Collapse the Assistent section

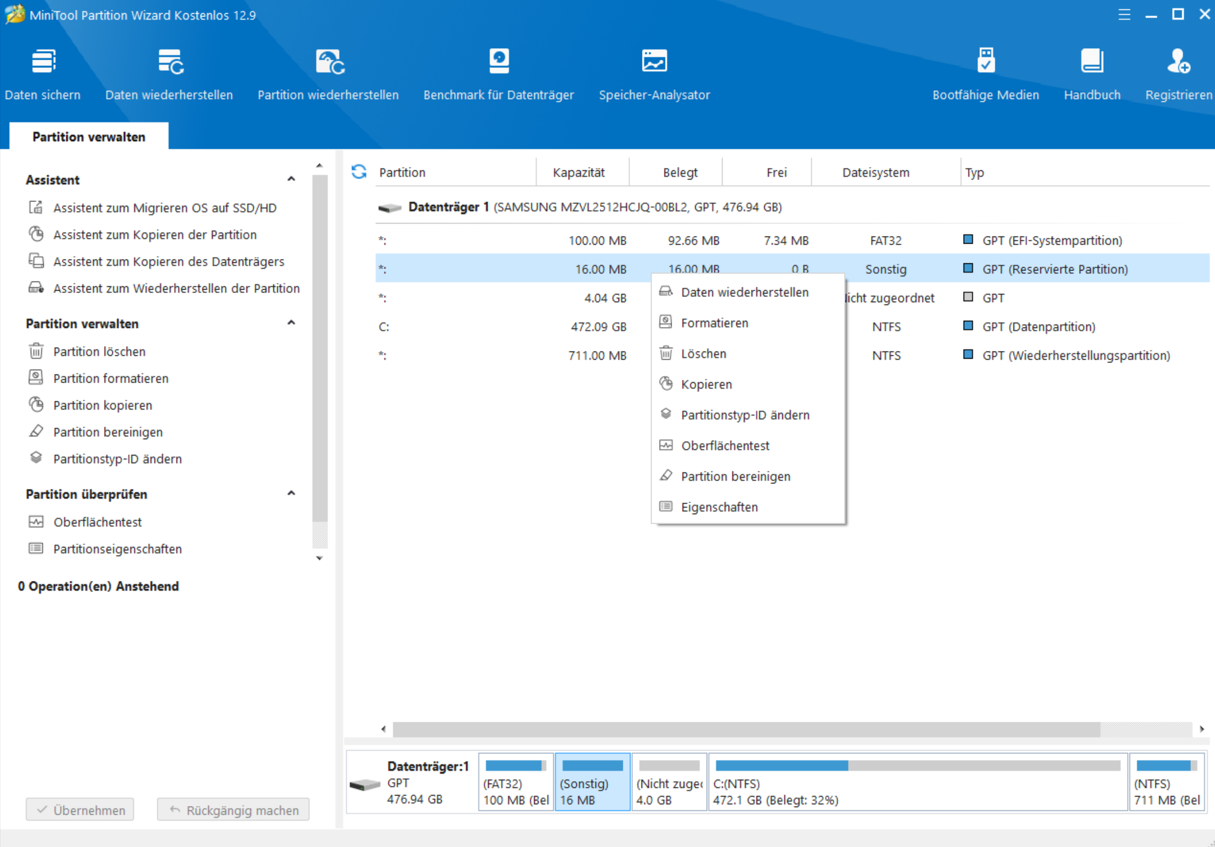click(x=291, y=179)
